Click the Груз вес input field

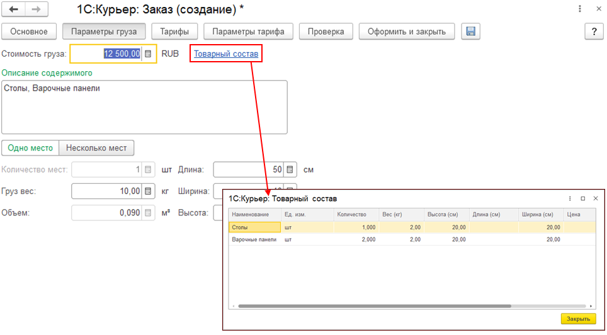tap(107, 191)
